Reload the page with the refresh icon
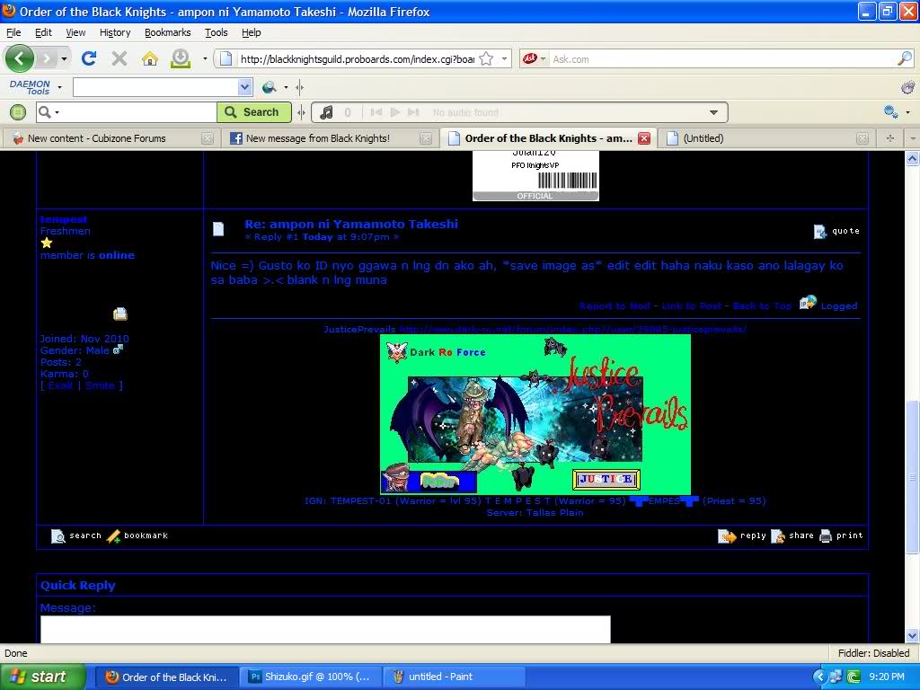This screenshot has width=920, height=690. (x=89, y=58)
